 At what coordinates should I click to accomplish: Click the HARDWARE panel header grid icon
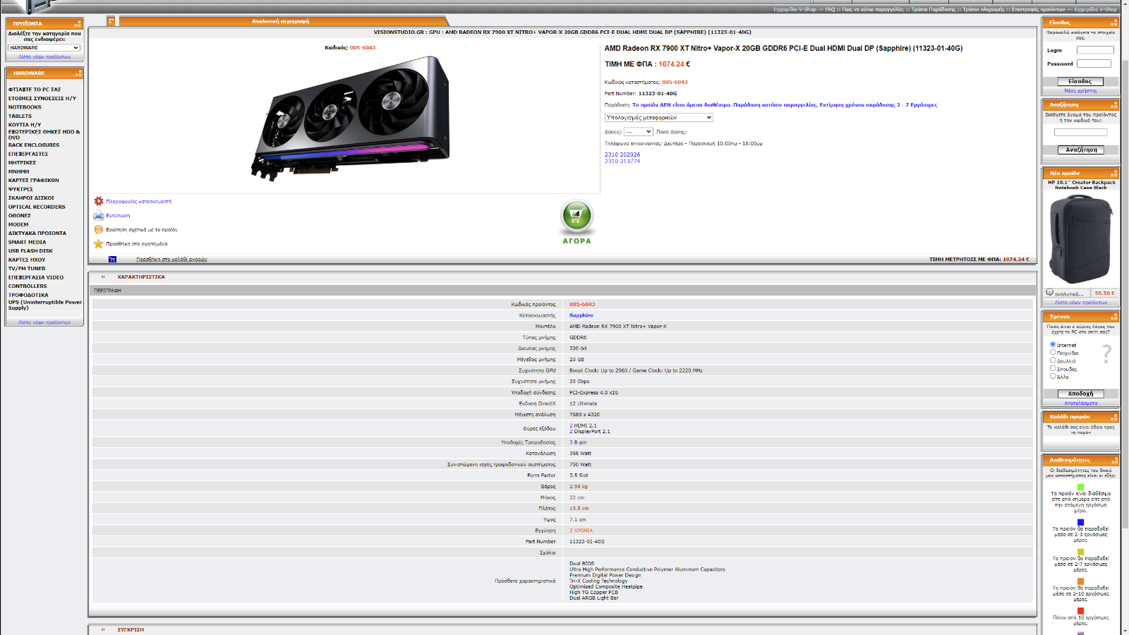point(78,73)
